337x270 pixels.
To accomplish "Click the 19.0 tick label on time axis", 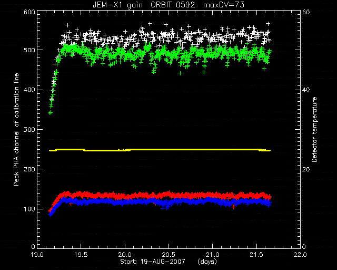I will (x=37, y=255).
